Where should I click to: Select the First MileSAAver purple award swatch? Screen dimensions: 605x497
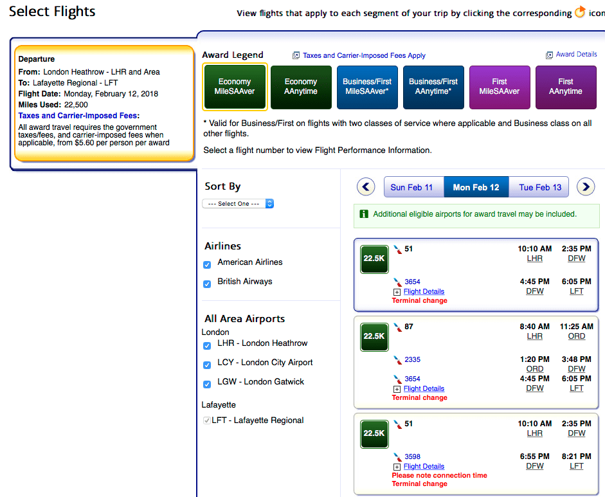click(500, 87)
